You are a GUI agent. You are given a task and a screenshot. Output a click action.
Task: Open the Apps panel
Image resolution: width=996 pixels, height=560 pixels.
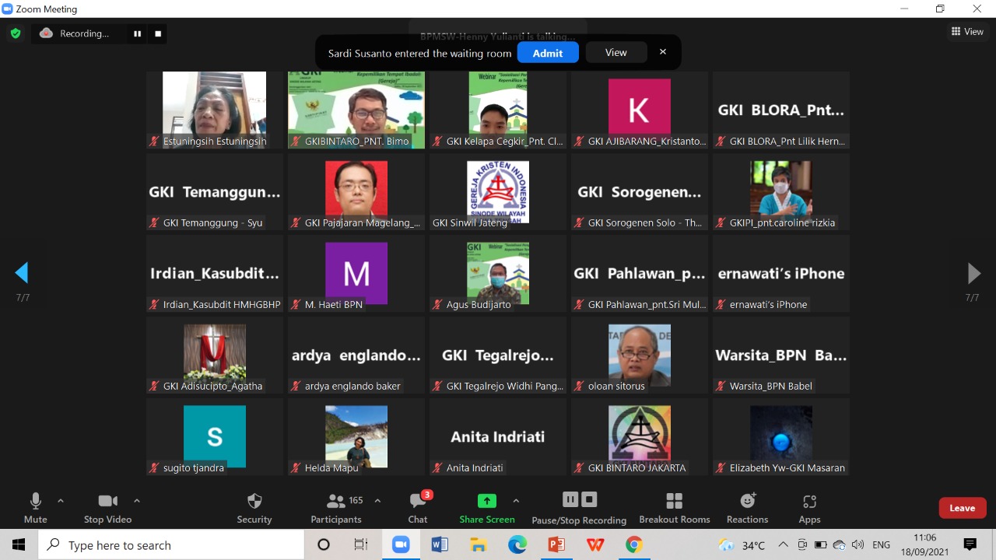tap(809, 507)
